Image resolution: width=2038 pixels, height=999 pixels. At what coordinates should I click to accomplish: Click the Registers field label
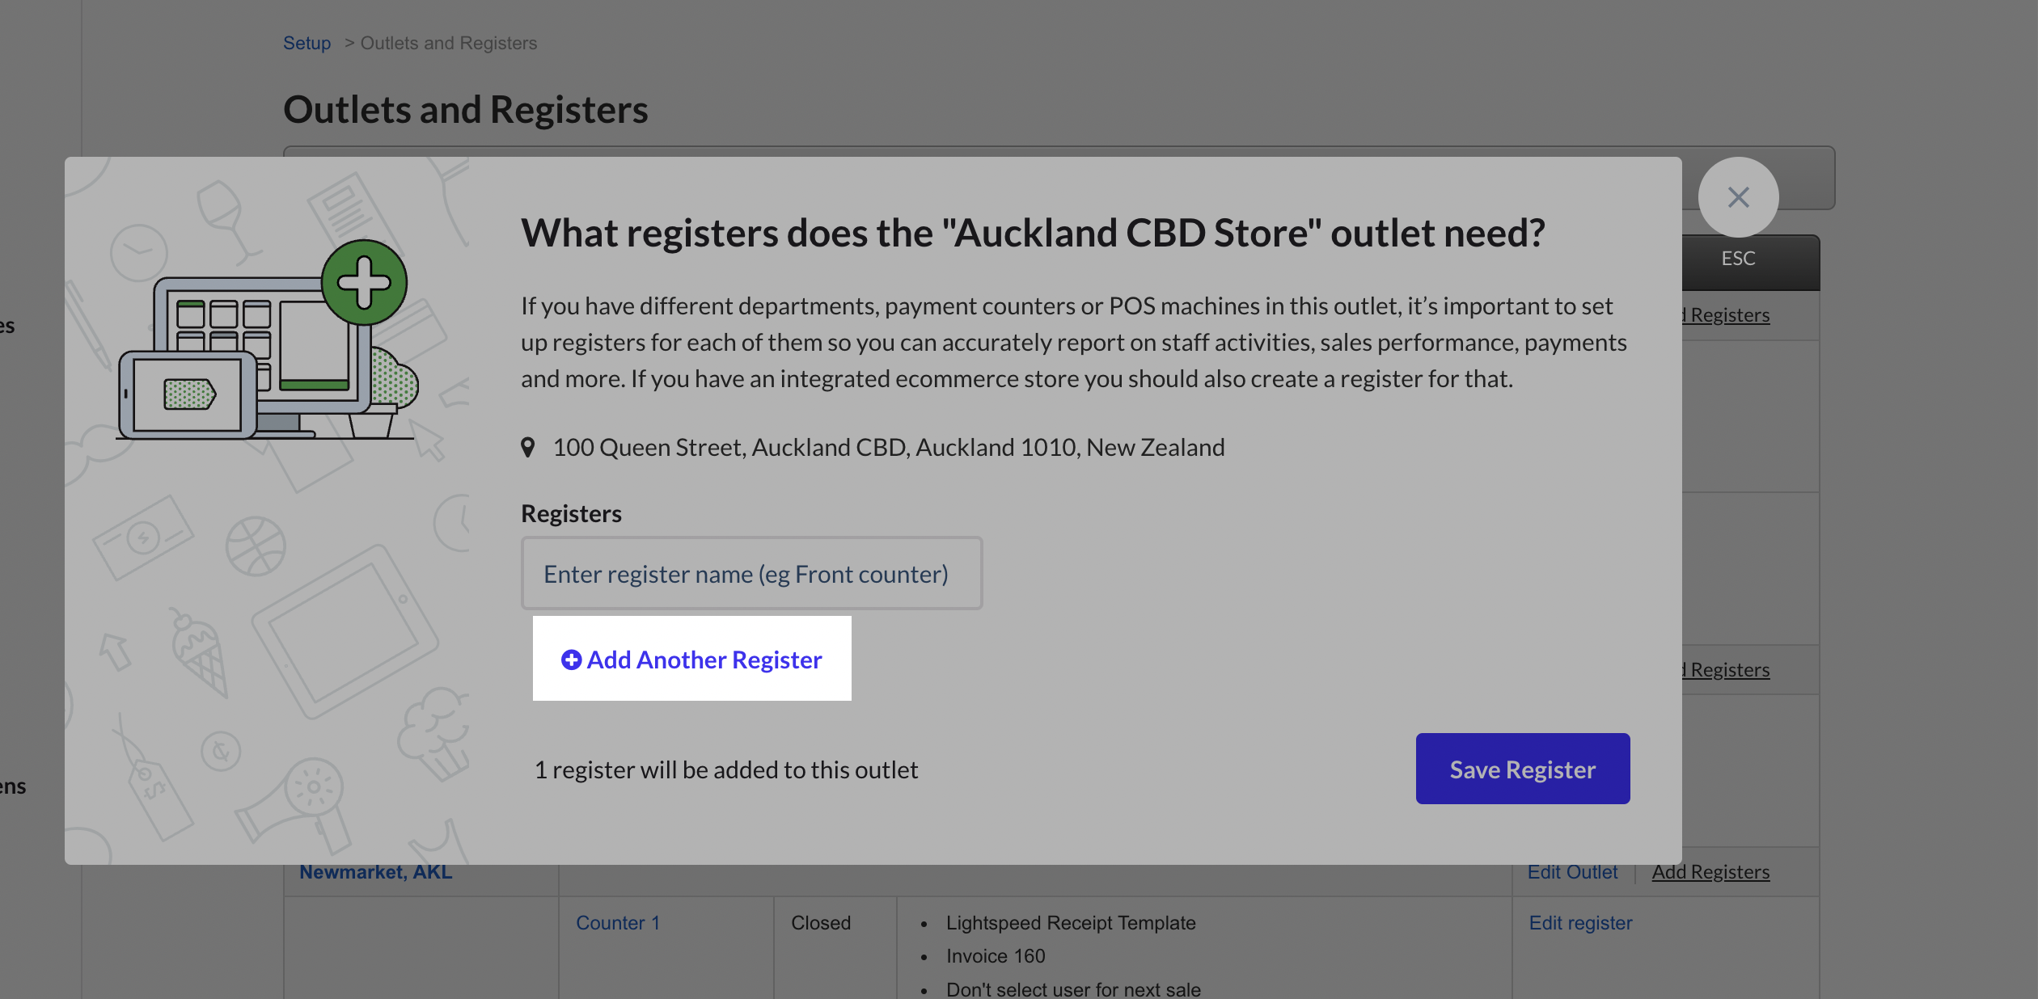coord(571,514)
